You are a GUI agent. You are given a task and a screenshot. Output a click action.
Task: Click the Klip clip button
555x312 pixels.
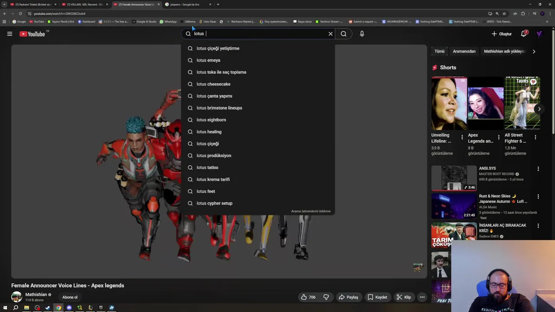tap(404, 297)
